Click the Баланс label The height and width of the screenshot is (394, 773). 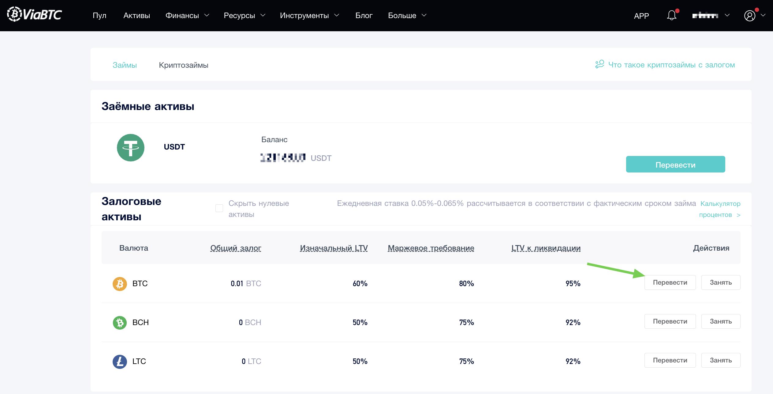[274, 140]
